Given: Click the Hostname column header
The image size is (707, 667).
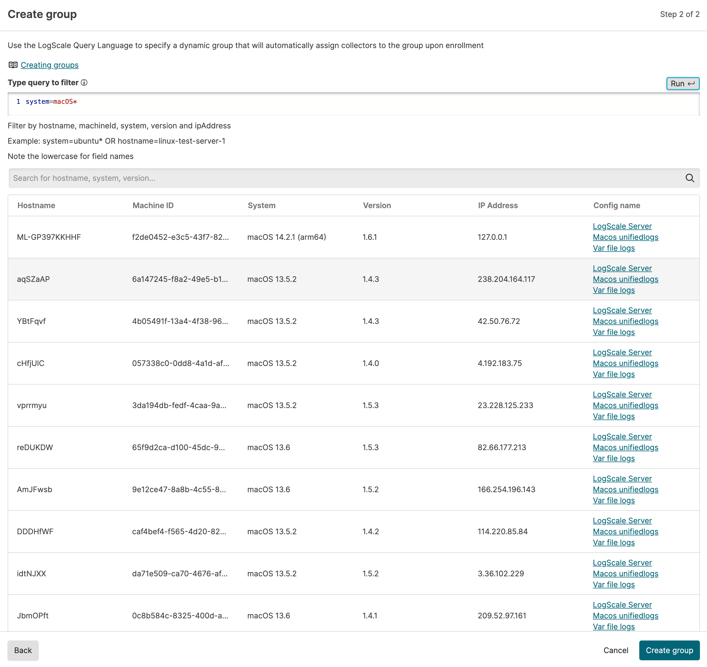Looking at the screenshot, I should (36, 205).
